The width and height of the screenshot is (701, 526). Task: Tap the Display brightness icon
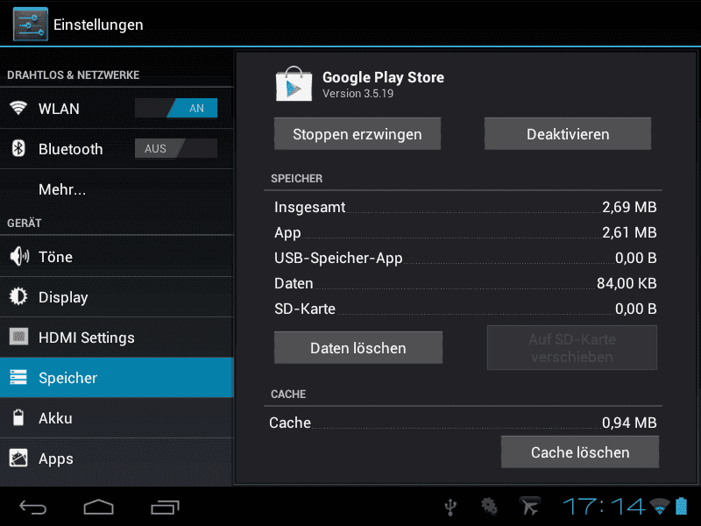18,296
